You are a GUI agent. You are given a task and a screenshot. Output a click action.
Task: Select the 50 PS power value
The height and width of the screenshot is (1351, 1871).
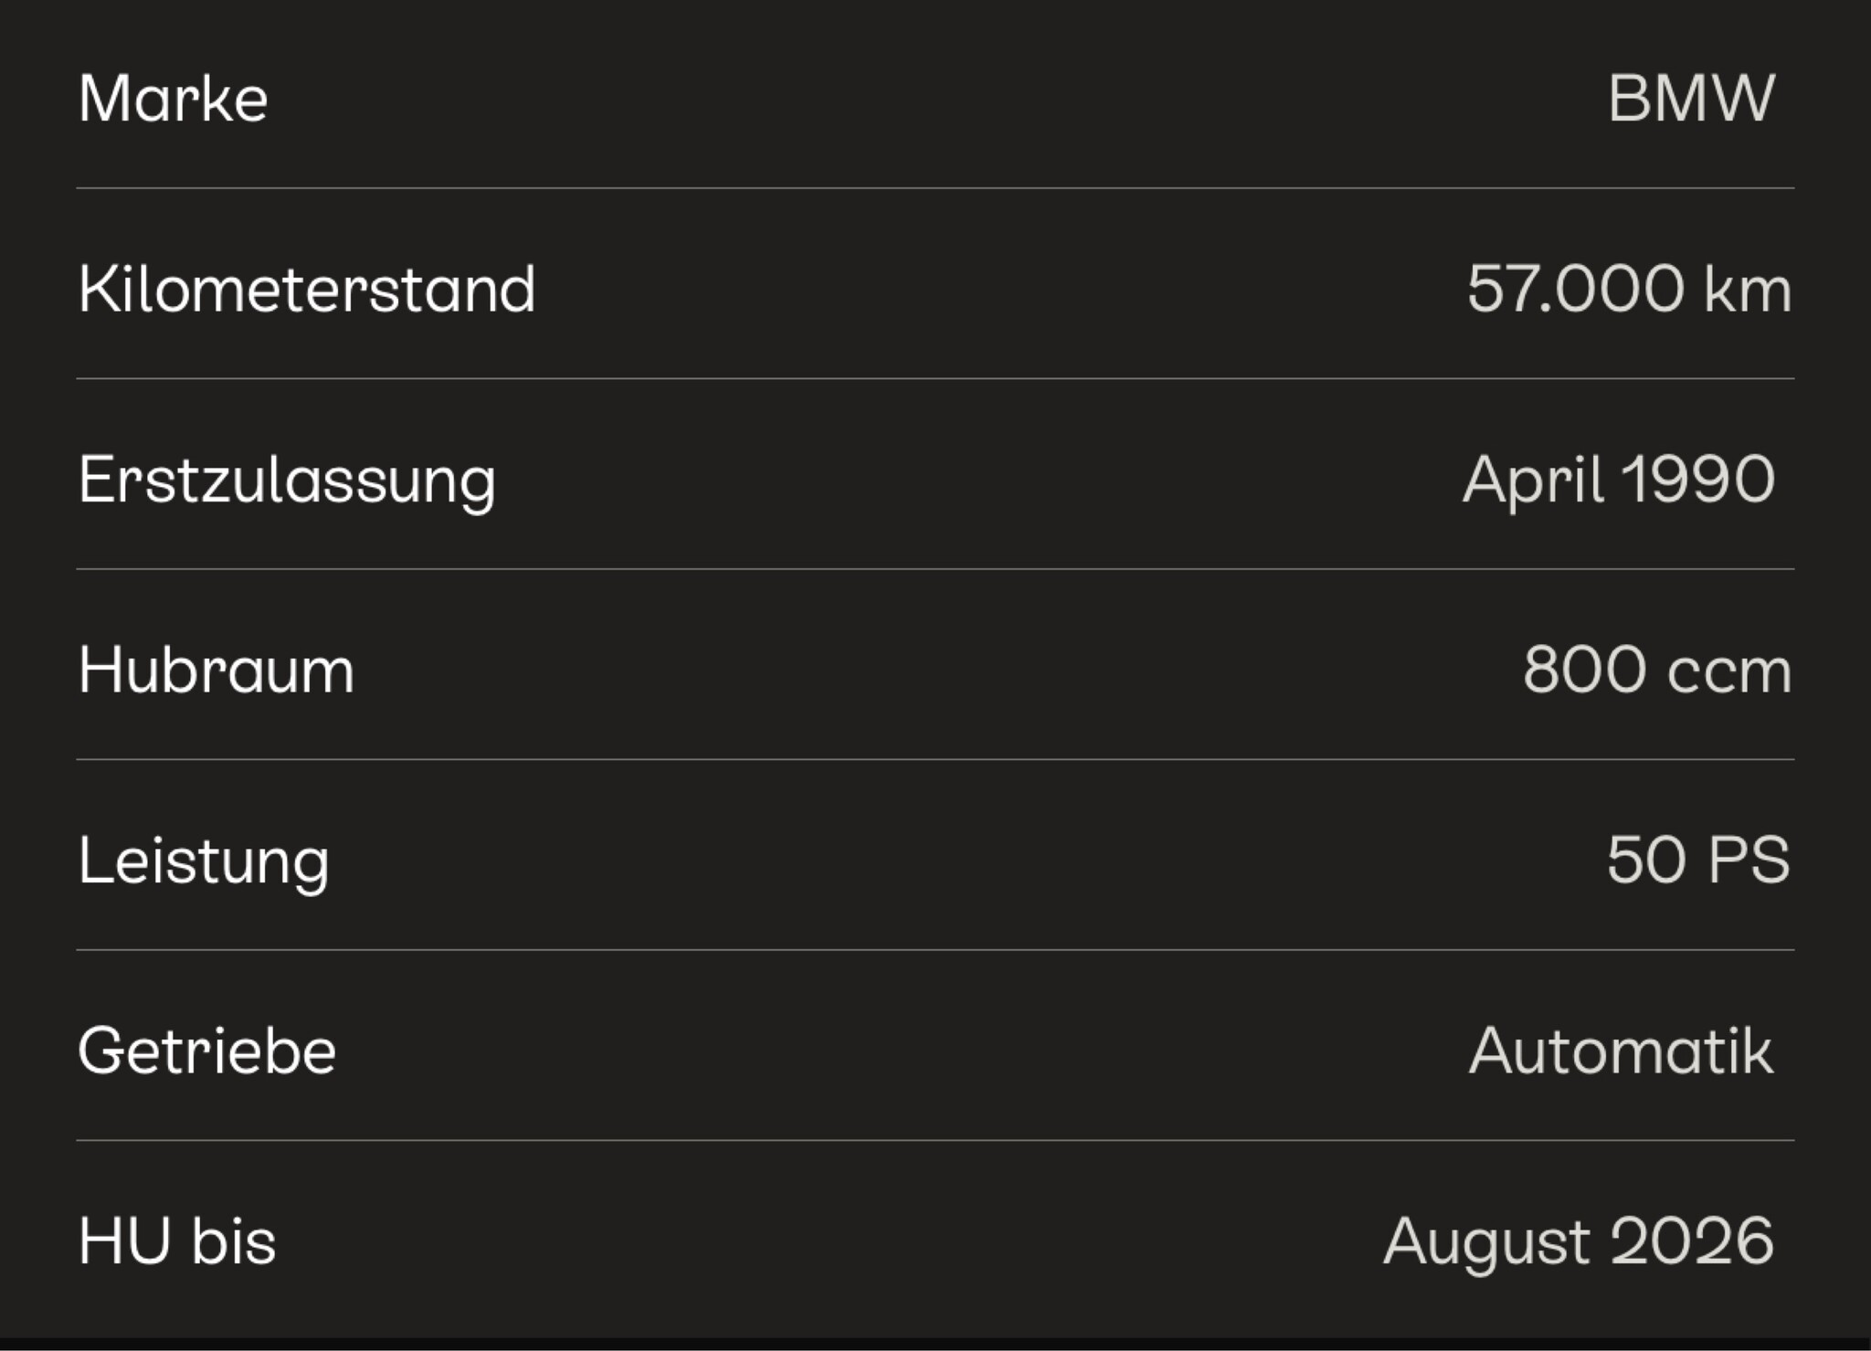click(x=1698, y=860)
